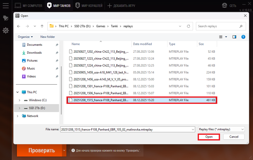
Task: Expand the Windows (C:) drive node
Action: (19, 100)
